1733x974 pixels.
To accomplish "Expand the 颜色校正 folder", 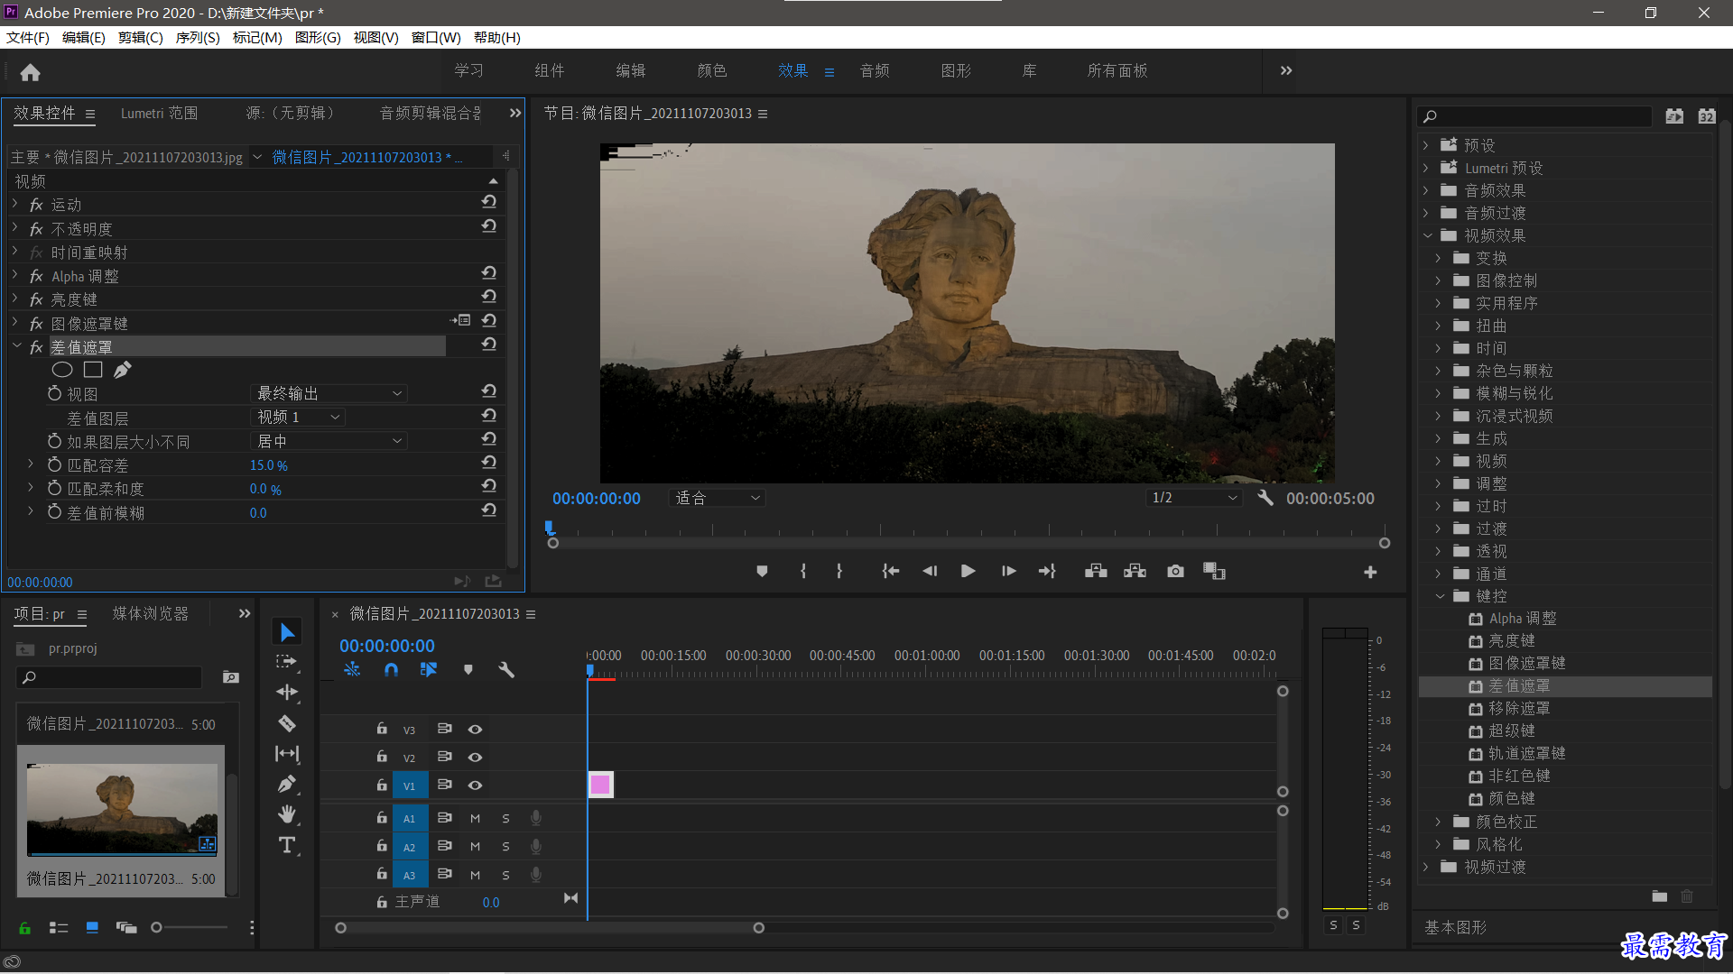I will coord(1439,822).
